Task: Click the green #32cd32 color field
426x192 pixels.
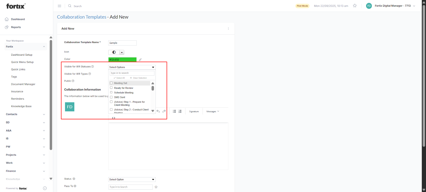Action: pos(122,60)
